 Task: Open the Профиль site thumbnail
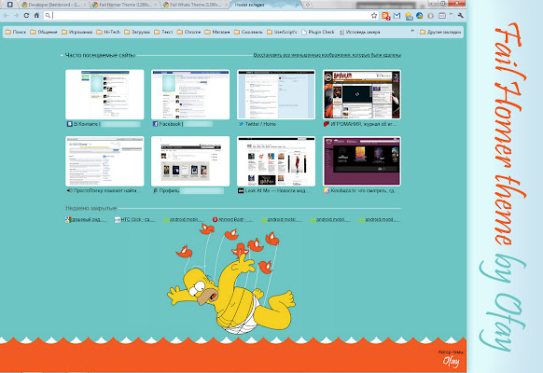coord(190,161)
